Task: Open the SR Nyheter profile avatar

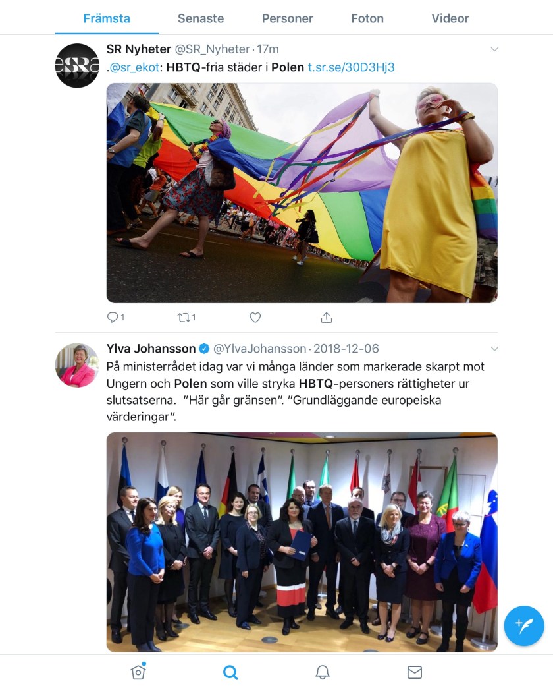Action: (x=77, y=65)
